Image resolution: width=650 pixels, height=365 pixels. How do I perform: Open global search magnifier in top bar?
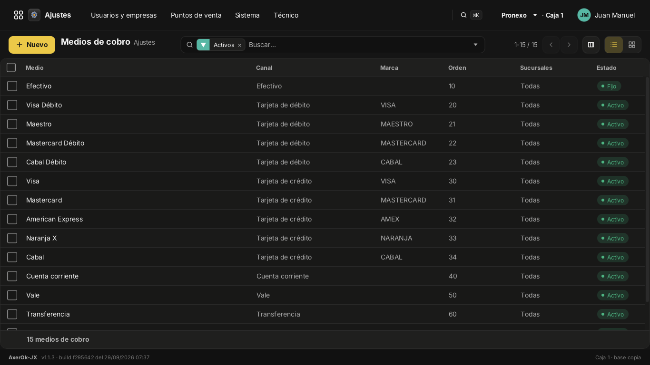[x=463, y=15]
